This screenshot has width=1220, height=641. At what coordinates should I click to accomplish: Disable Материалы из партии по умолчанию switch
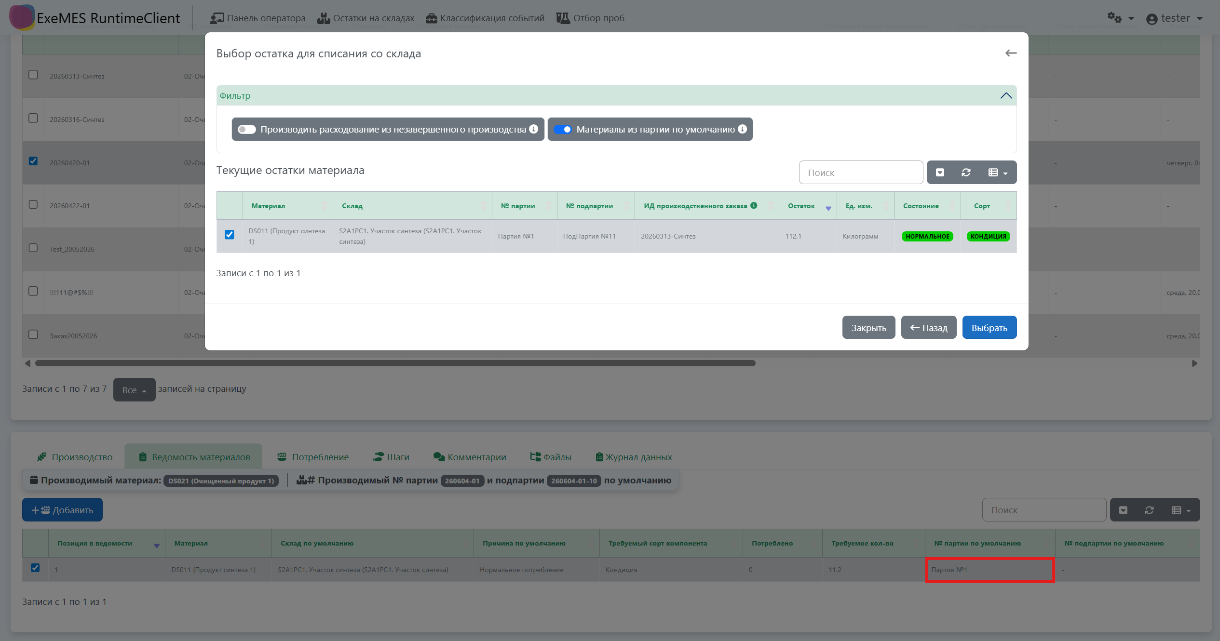562,129
